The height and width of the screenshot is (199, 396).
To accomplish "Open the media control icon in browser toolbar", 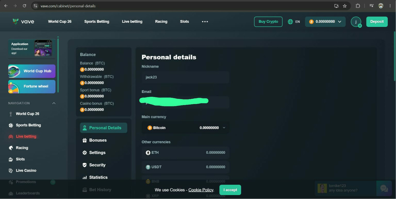I will coord(372,6).
